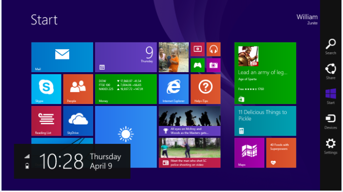343x192 pixels.
Task: Open the Games controller tile
Action: [198, 65]
